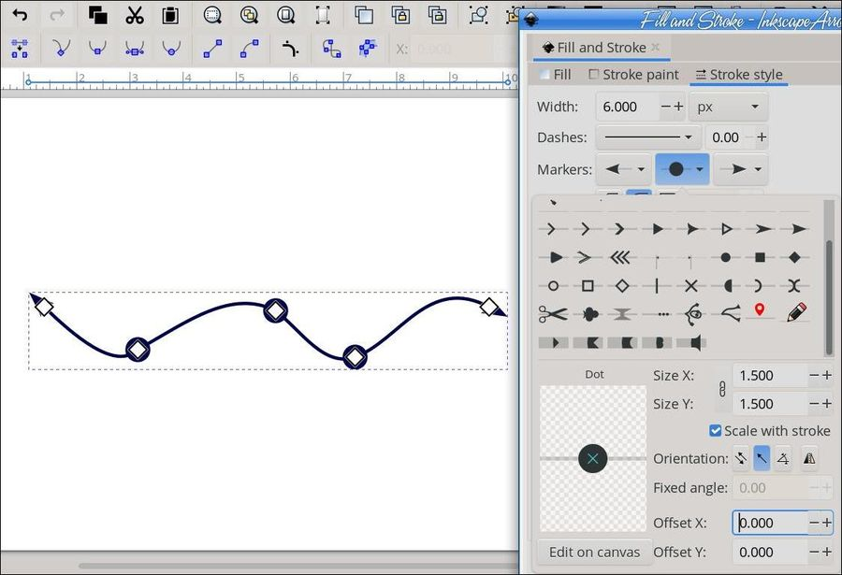Viewport: 842px width, 575px height.
Task: Click the Offset Y input field
Action: pos(769,552)
